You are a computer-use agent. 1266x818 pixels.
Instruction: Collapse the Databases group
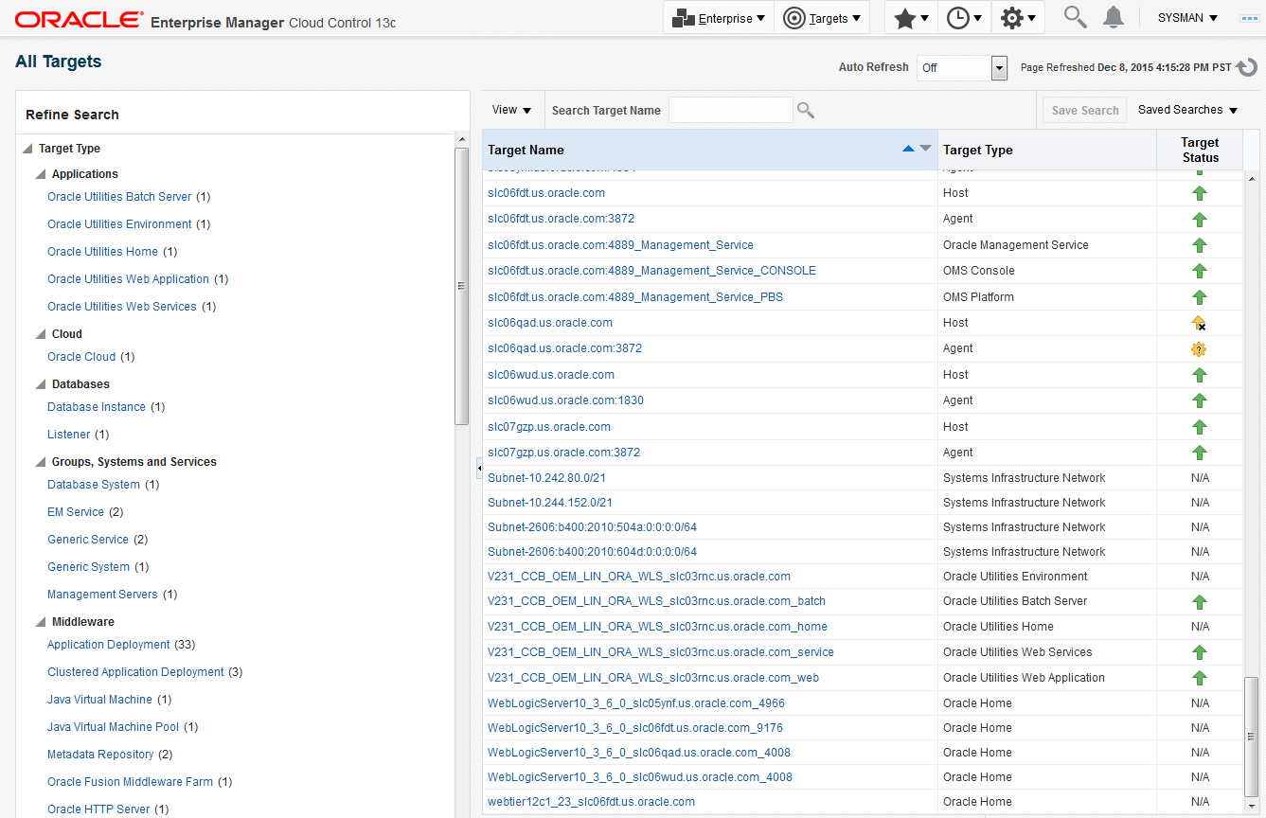[41, 384]
